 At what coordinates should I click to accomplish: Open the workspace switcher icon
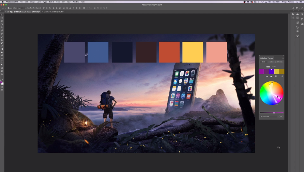(297, 8)
